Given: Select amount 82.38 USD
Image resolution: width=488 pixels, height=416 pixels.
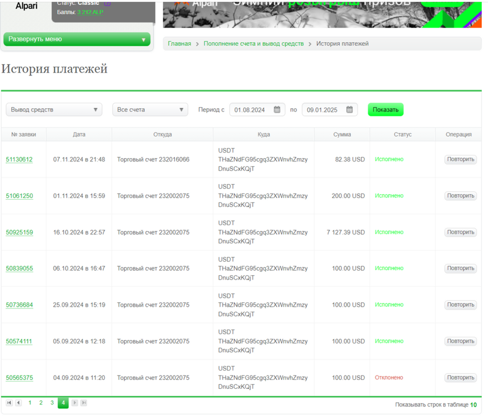Looking at the screenshot, I should click(x=350, y=160).
